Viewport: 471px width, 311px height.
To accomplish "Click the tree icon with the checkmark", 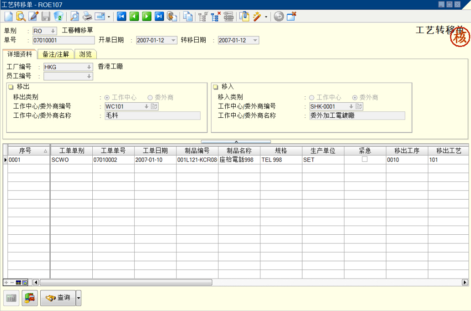I will 203,16.
